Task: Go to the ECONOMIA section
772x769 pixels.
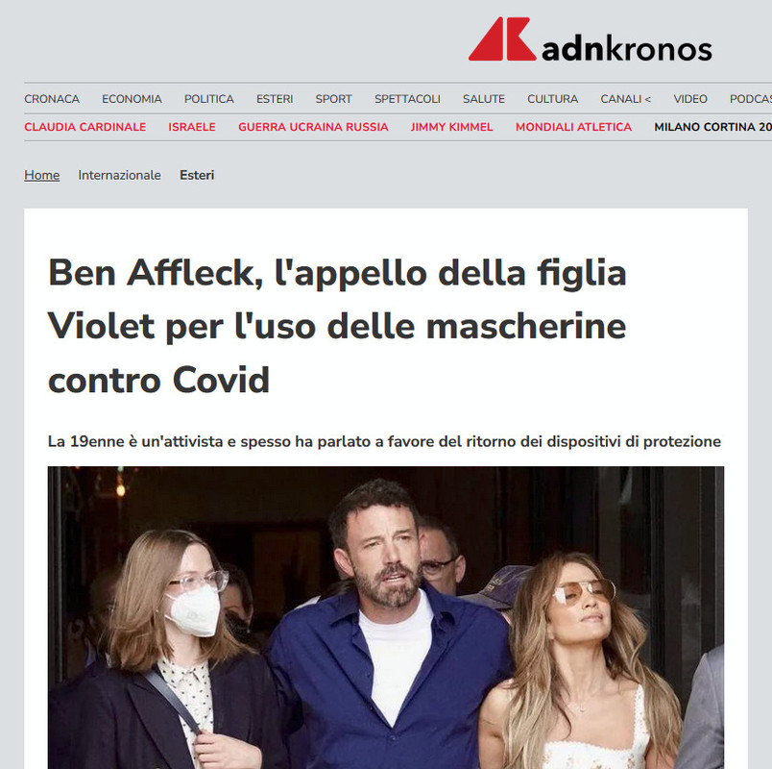Action: [132, 99]
